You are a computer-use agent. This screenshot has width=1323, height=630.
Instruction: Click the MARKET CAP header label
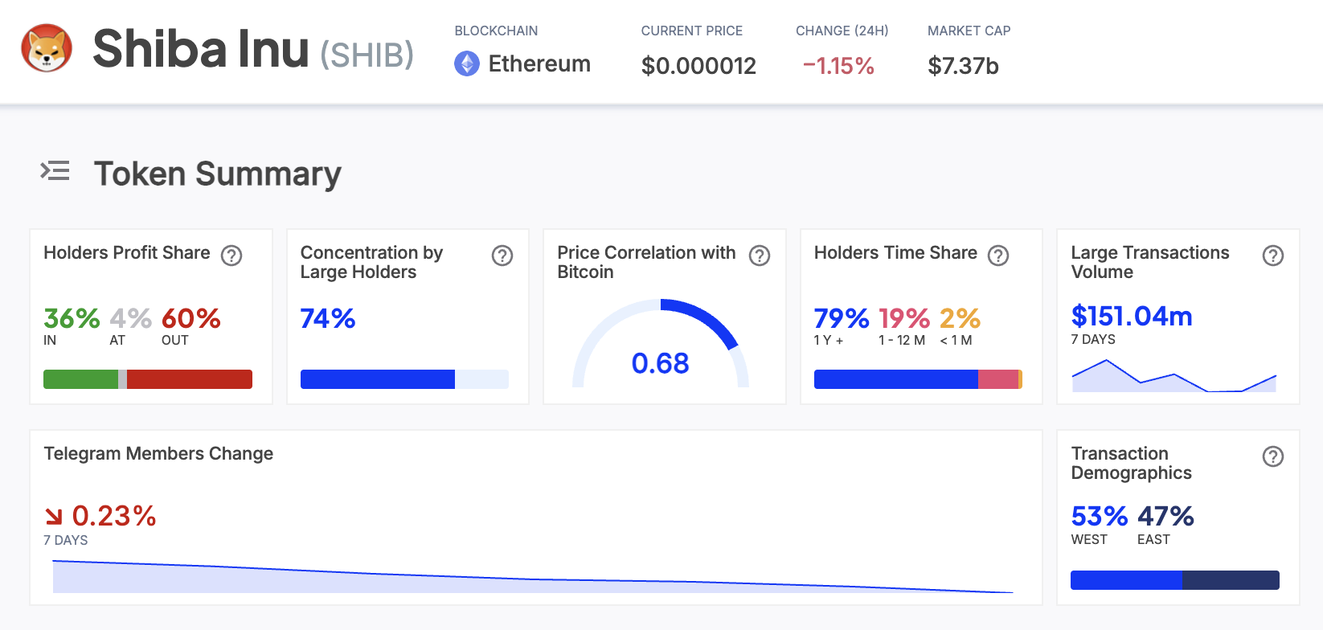[x=969, y=31]
